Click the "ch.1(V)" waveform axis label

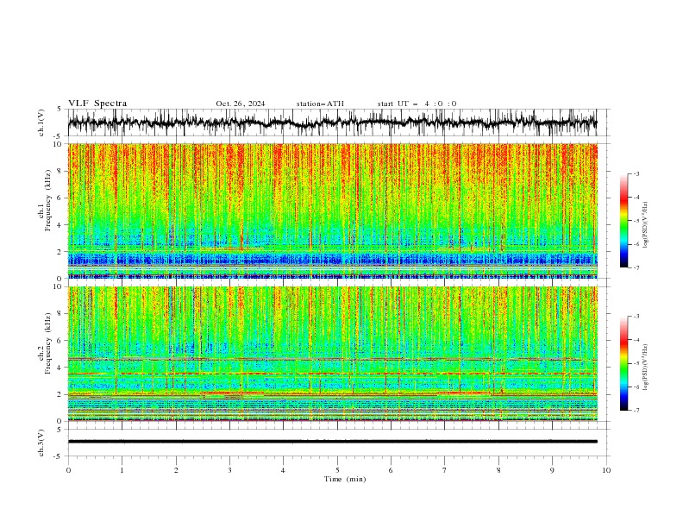click(41, 123)
